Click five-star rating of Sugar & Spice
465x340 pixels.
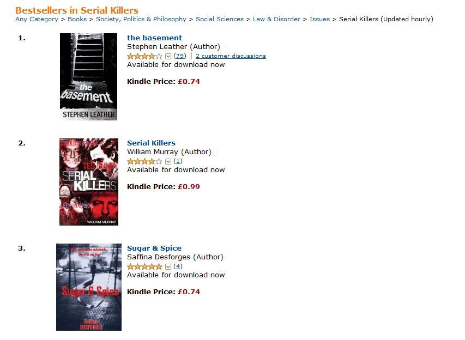click(144, 266)
